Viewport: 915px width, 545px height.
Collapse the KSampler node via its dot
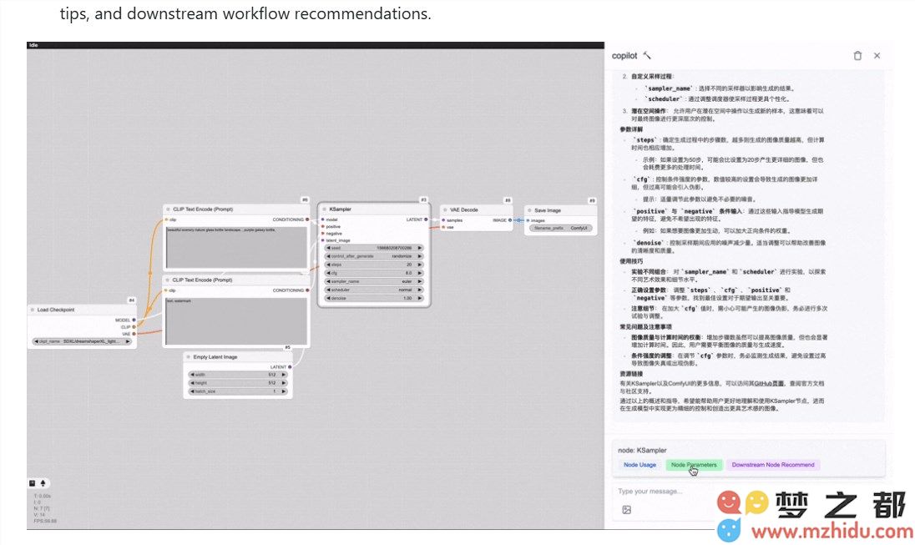click(x=325, y=209)
